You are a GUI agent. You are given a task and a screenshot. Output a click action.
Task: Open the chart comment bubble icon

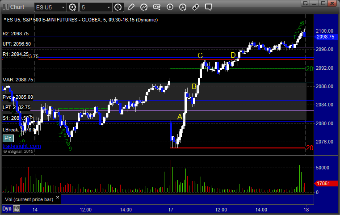pyautogui.click(x=208, y=7)
